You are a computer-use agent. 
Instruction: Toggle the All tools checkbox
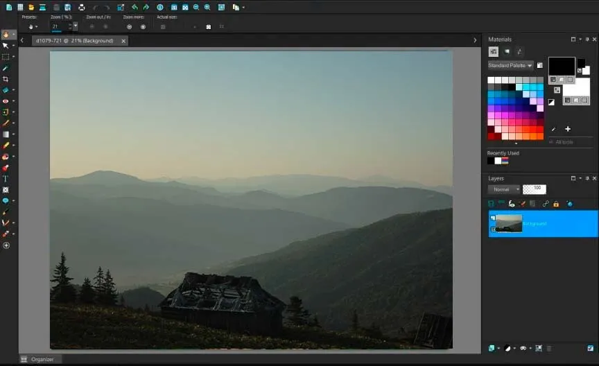(552, 141)
